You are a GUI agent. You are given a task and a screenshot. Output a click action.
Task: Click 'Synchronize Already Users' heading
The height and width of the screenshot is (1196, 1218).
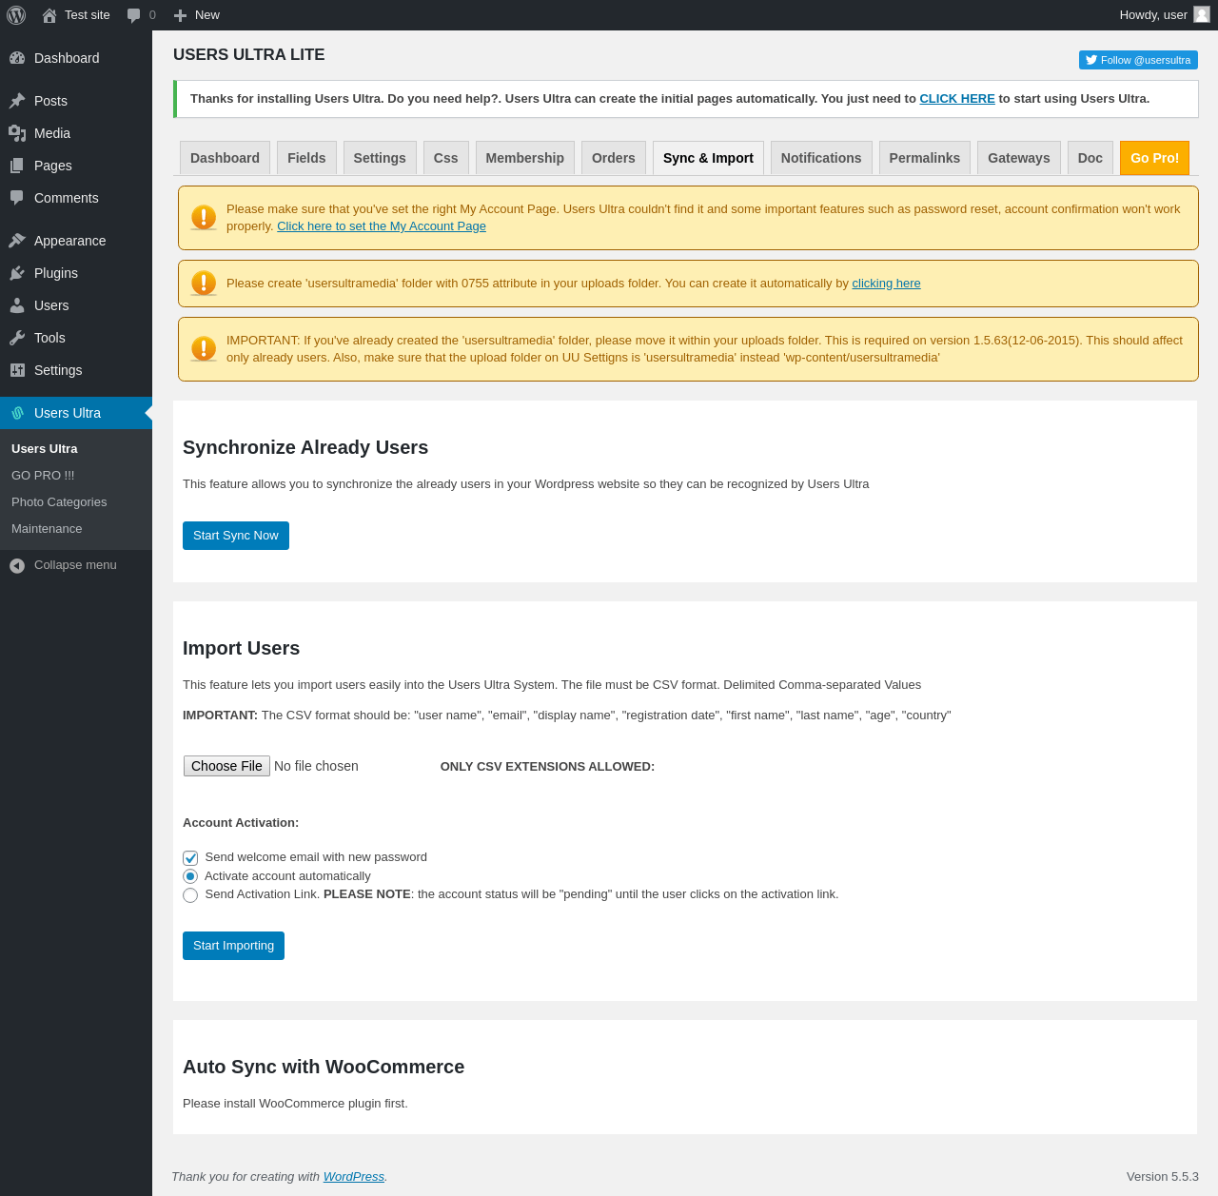click(305, 448)
